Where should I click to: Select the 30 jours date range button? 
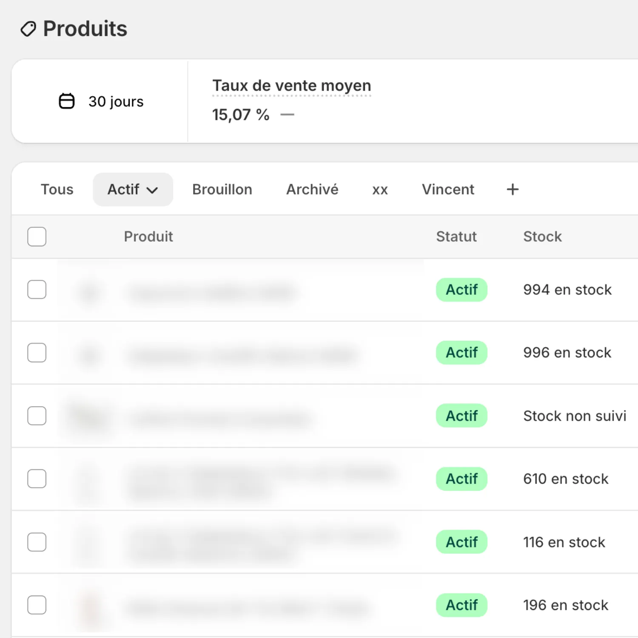[x=101, y=101]
